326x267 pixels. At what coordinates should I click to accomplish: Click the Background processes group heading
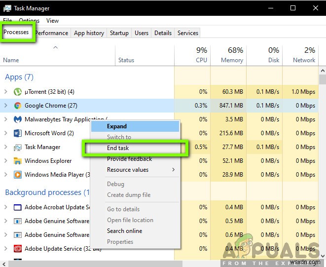point(47,192)
